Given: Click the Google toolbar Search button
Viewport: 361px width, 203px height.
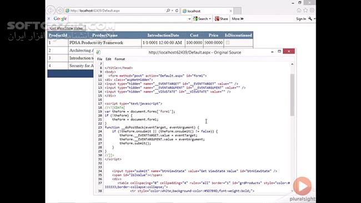Looking at the screenshot, I should pyautogui.click(x=200, y=19).
